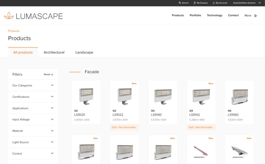Click the LS9142 product name
Screen dimensions: 265x164
pos(195,115)
